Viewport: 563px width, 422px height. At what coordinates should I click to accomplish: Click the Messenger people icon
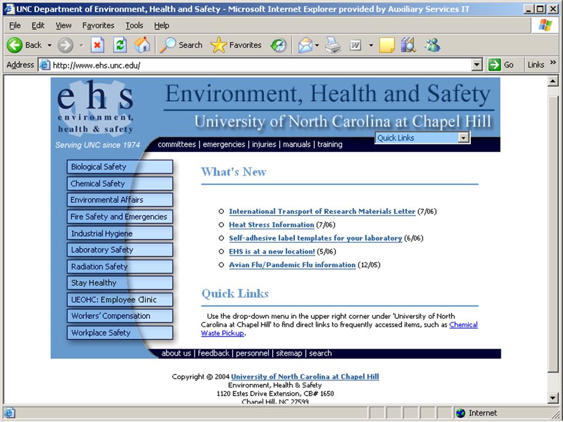click(x=432, y=45)
